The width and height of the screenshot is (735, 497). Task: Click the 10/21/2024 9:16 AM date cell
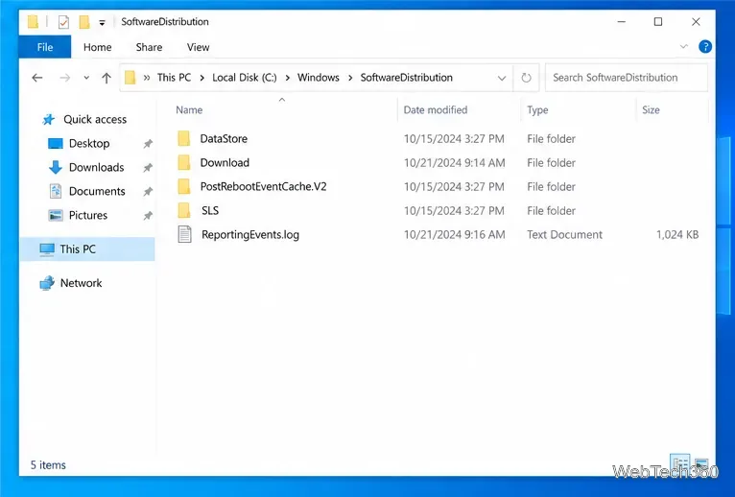point(454,234)
